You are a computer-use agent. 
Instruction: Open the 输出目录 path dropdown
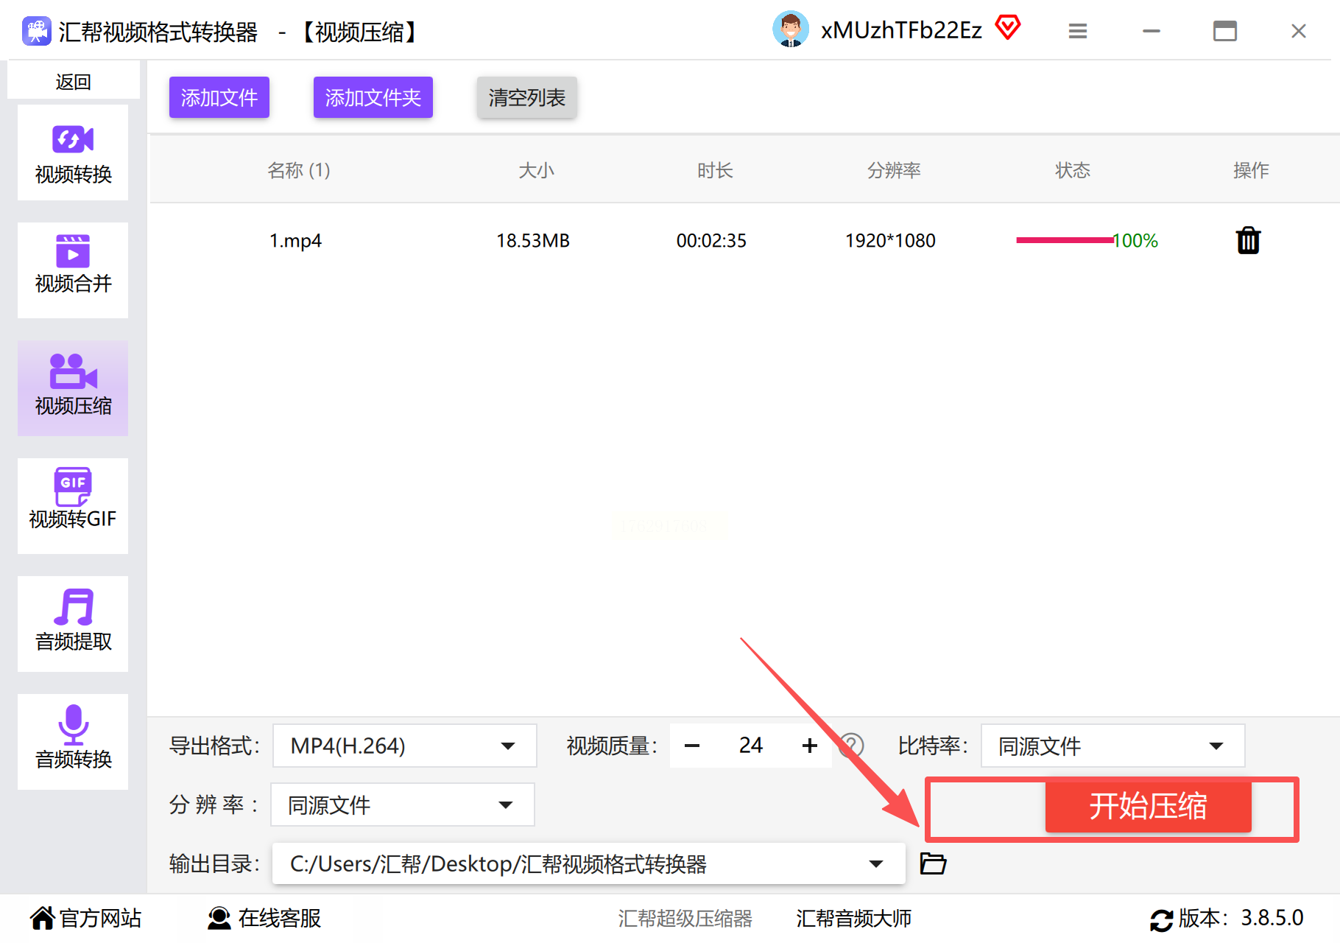coord(588,863)
